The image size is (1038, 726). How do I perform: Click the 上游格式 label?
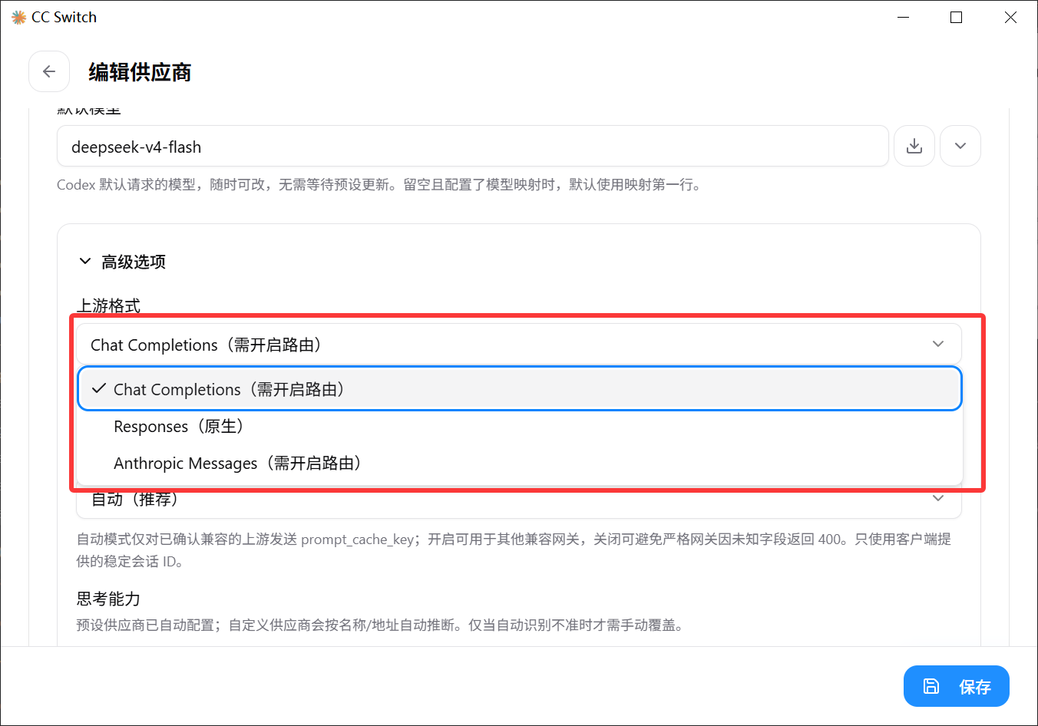pyautogui.click(x=108, y=305)
